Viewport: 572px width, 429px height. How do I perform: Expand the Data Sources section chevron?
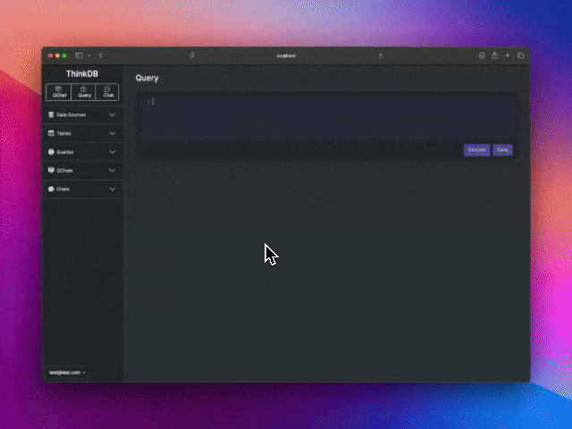[x=113, y=115]
